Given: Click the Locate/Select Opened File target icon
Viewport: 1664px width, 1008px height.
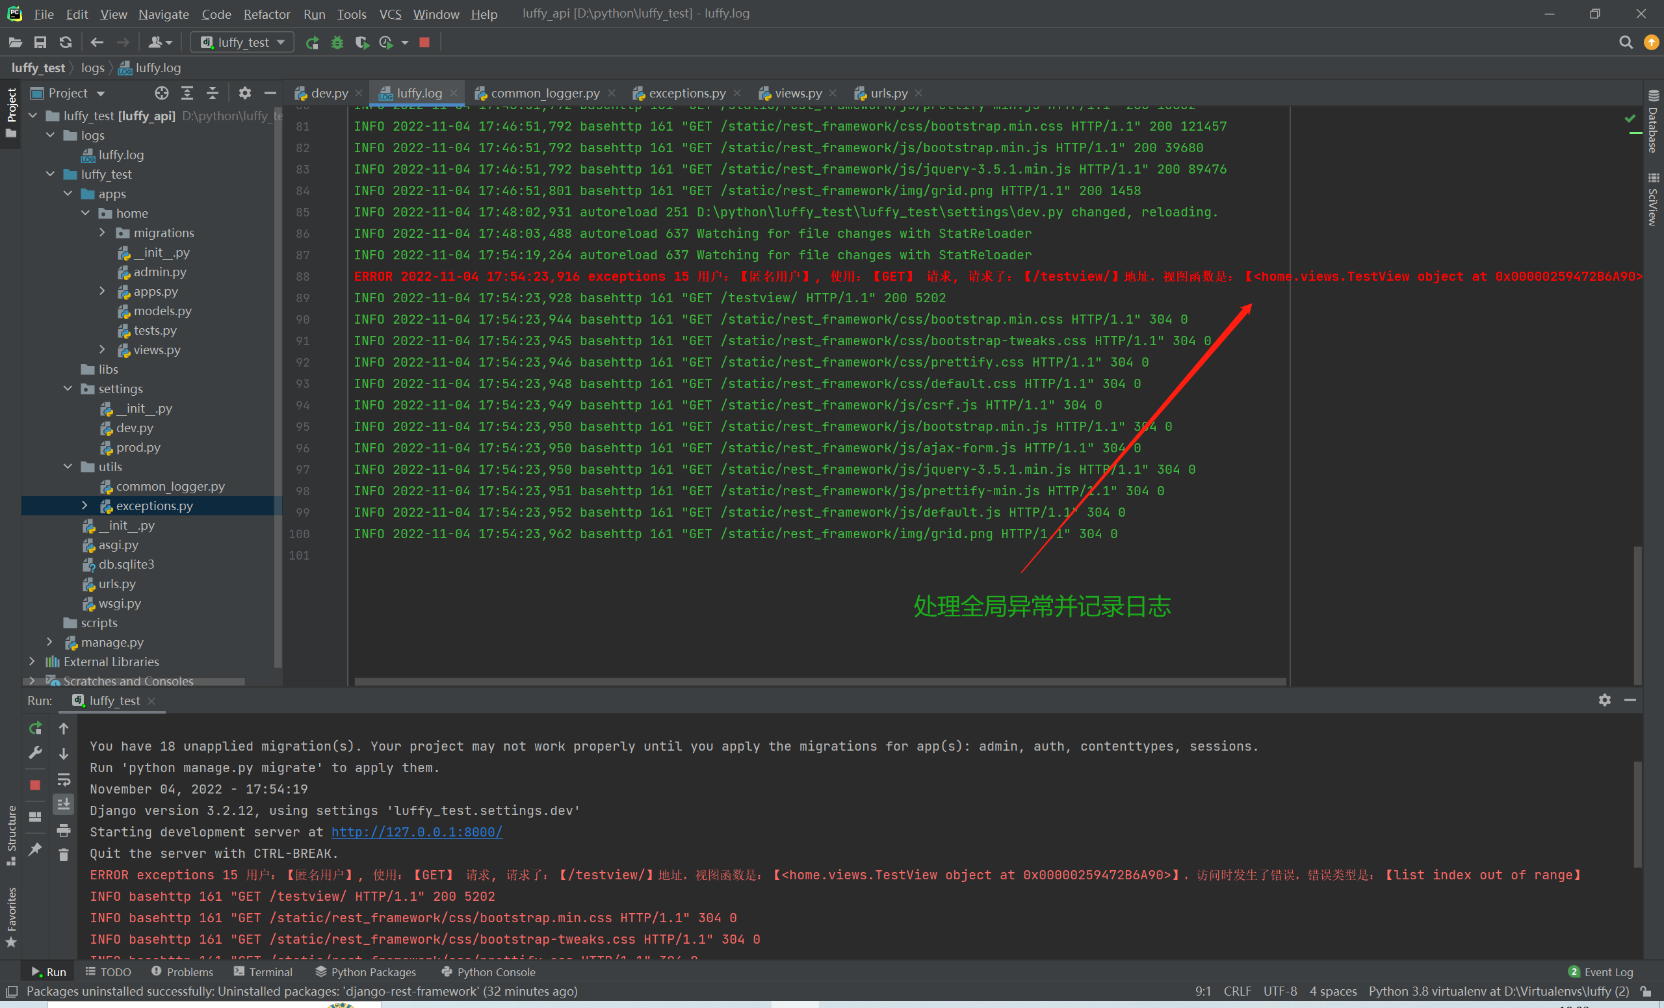Looking at the screenshot, I should (161, 93).
